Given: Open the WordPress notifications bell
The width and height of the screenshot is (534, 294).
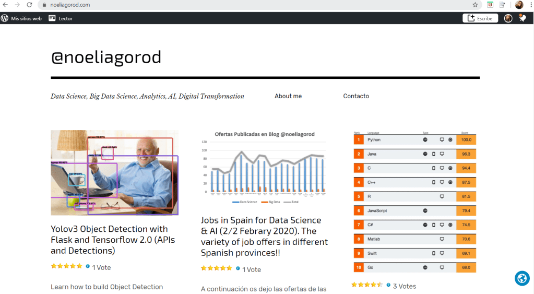Looking at the screenshot, I should pyautogui.click(x=522, y=18).
